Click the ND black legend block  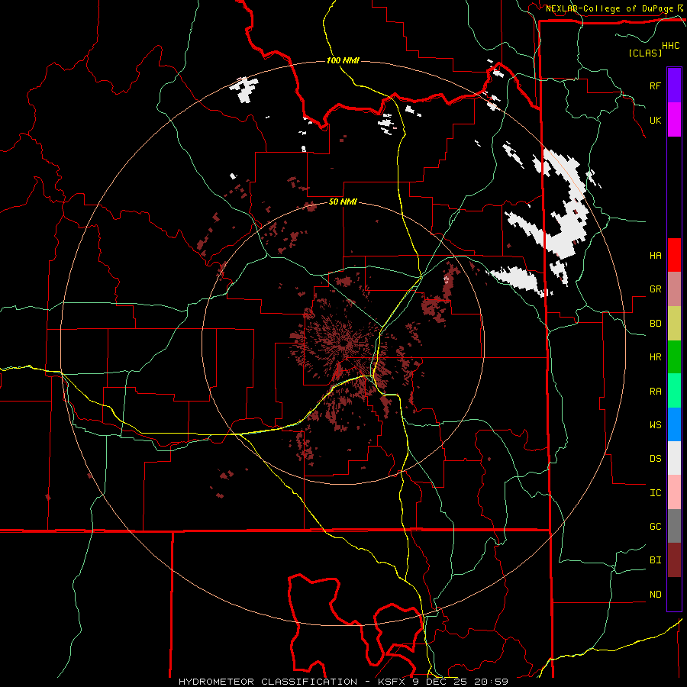pyautogui.click(x=674, y=594)
